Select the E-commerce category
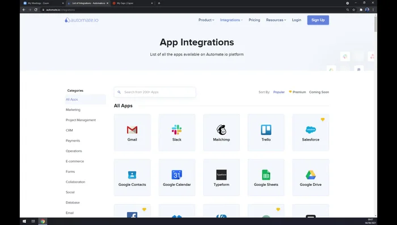The height and width of the screenshot is (225, 397). (x=75, y=161)
